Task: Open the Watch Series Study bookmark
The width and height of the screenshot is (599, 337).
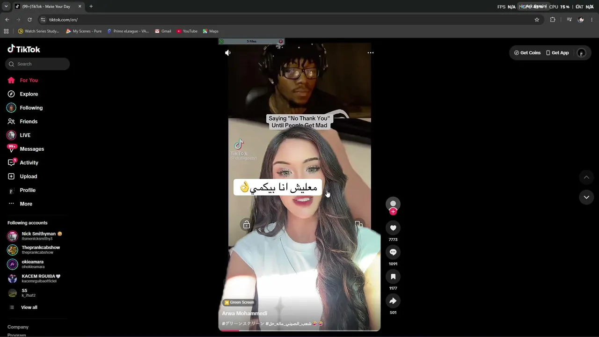Action: (38, 31)
